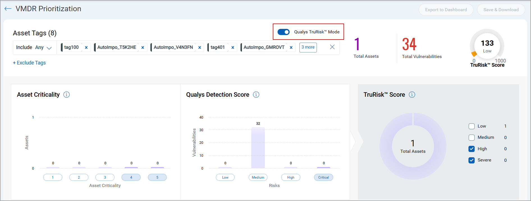Turn off Qualys TruRisk Mode toggle
The height and width of the screenshot is (201, 531).
pos(283,32)
